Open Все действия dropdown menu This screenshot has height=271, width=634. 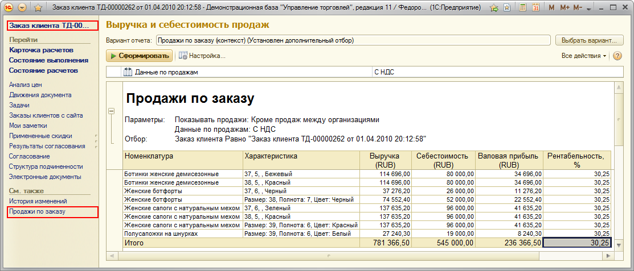pyautogui.click(x=584, y=56)
